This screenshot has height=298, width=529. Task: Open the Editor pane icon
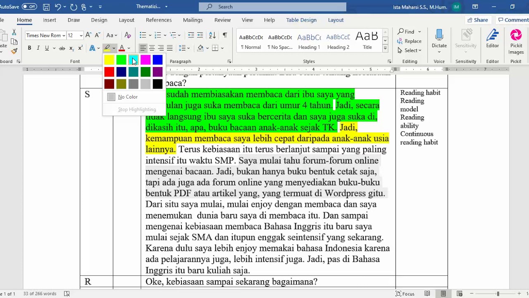pos(492,35)
